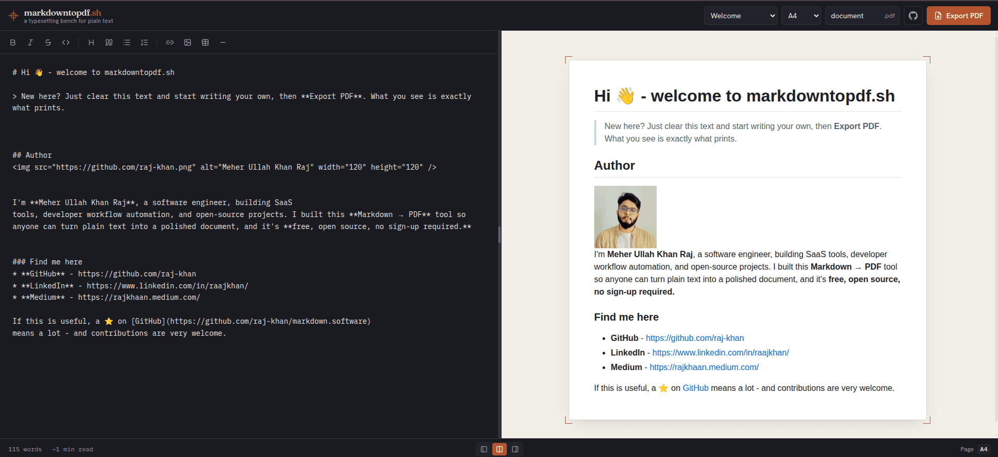Insert a heading with the H icon
Screen dimensions: 998x457
pyautogui.click(x=91, y=43)
